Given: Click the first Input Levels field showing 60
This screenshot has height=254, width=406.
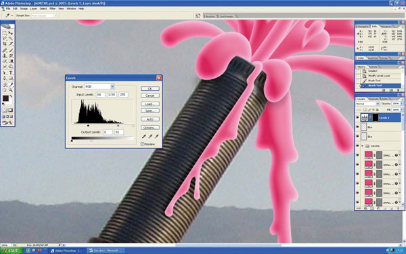Looking at the screenshot, I should [x=101, y=95].
